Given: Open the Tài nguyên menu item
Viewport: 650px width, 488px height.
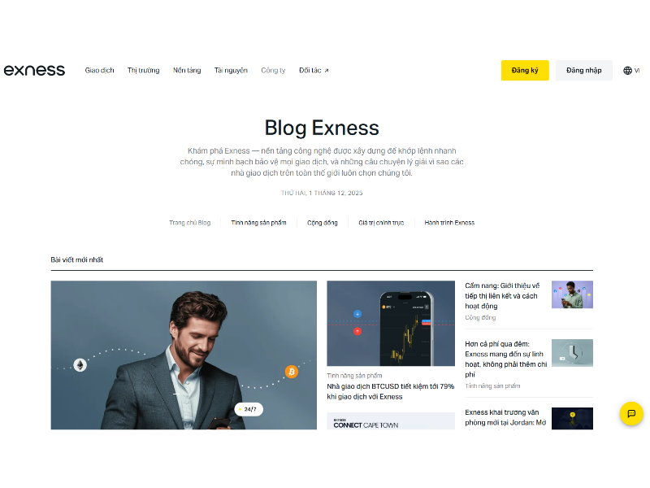Looking at the screenshot, I should [231, 71].
